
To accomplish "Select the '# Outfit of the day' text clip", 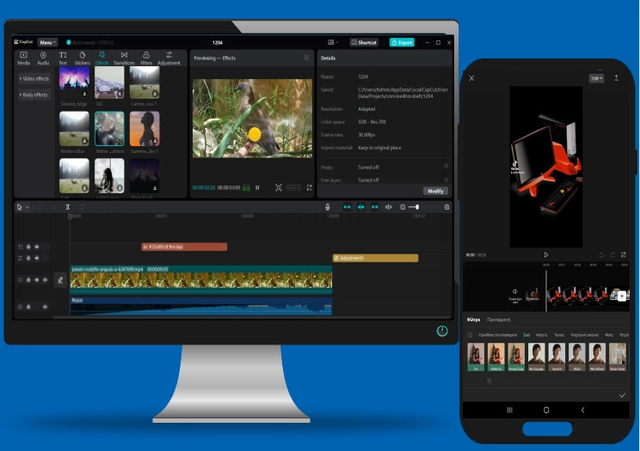I will point(184,247).
